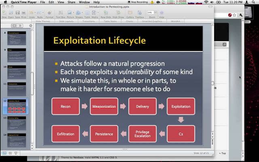This screenshot has height=162, width=259.
Task: Open the Transitions tab
Action: [x=89, y=21]
